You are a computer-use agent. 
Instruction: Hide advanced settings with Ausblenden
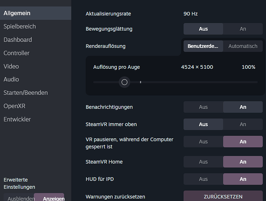point(19,197)
